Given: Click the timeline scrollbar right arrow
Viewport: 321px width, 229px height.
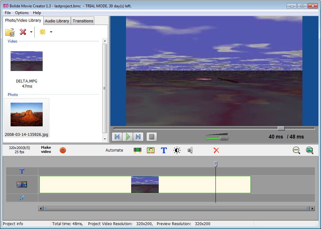Looking at the screenshot, I should coord(312,209).
